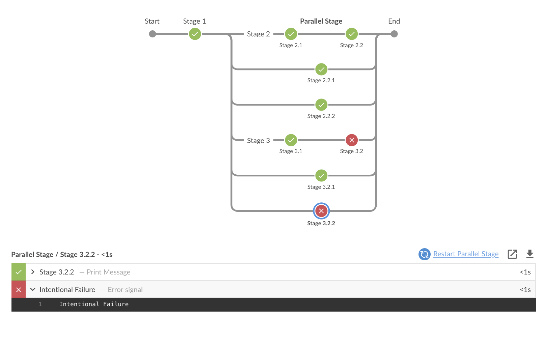
Task: Click the Stage 1 success node
Action: click(x=195, y=34)
